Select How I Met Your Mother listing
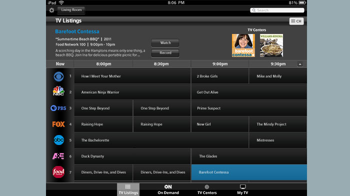 click(x=132, y=76)
